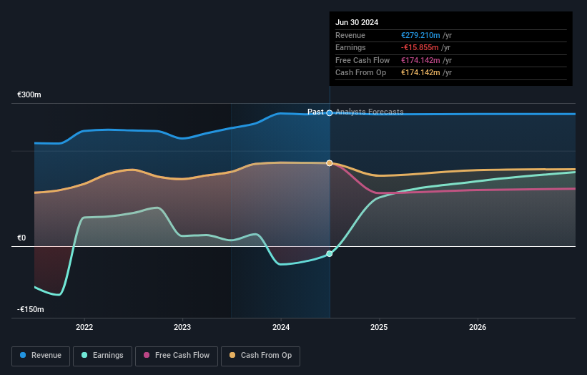The image size is (587, 375).
Task: Click the orange €174.142m Cash From Op value
Action: point(420,73)
